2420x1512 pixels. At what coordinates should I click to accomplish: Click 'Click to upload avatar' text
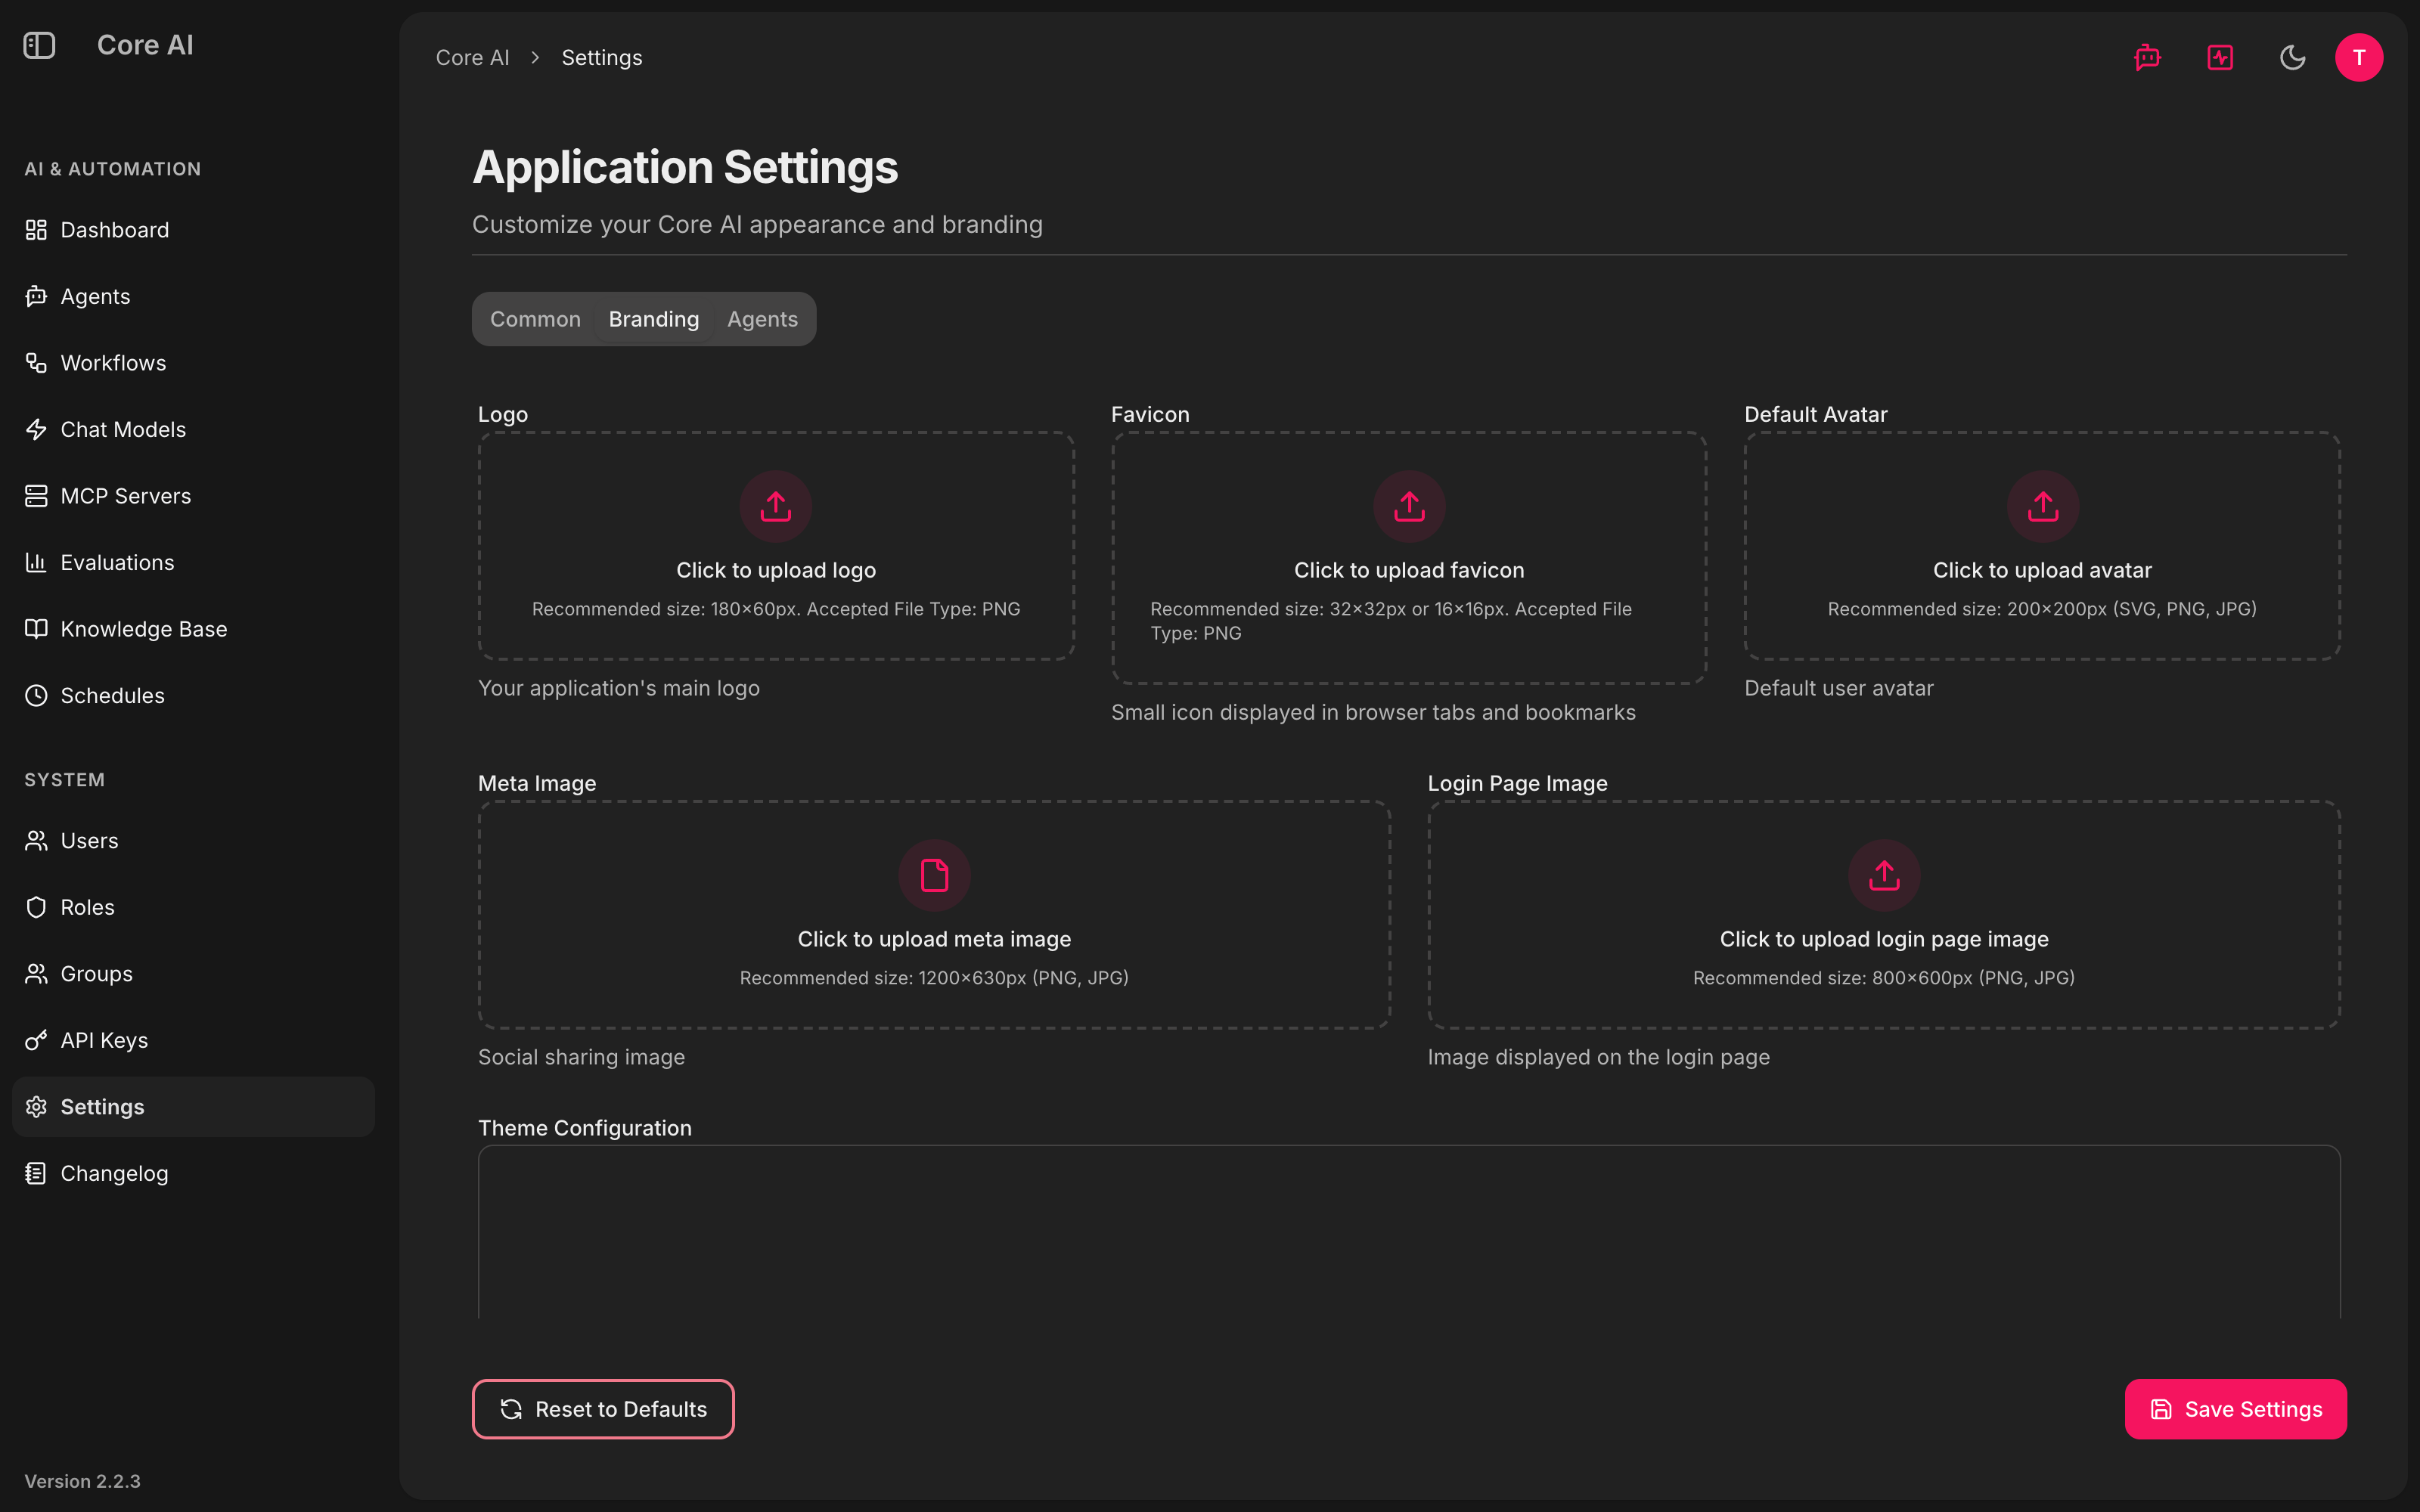[2042, 570]
